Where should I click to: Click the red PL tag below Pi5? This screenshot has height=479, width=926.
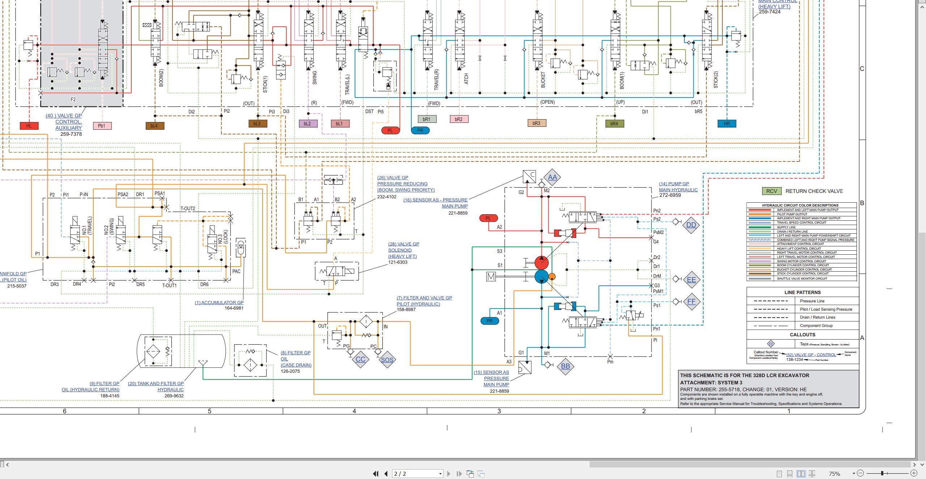tap(390, 130)
